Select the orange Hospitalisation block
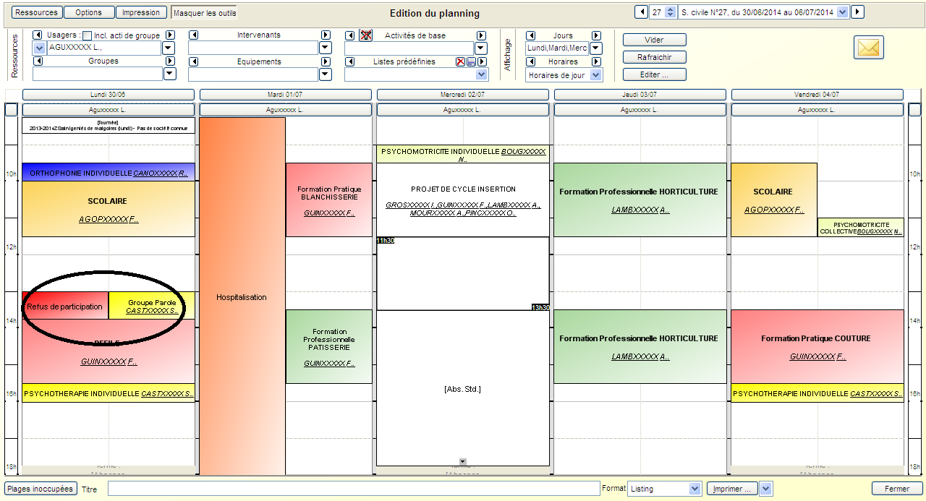This screenshot has height=501, width=926. [x=242, y=296]
